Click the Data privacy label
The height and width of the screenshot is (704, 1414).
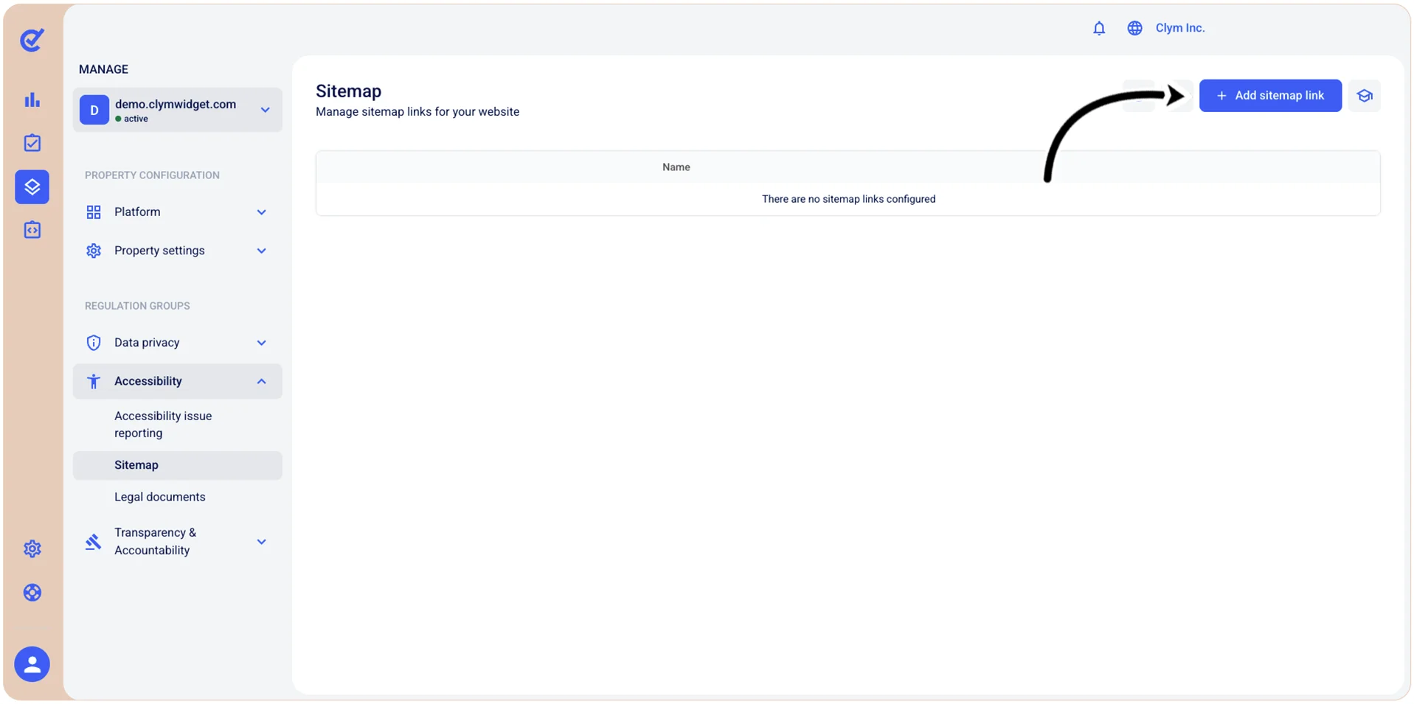pyautogui.click(x=147, y=343)
